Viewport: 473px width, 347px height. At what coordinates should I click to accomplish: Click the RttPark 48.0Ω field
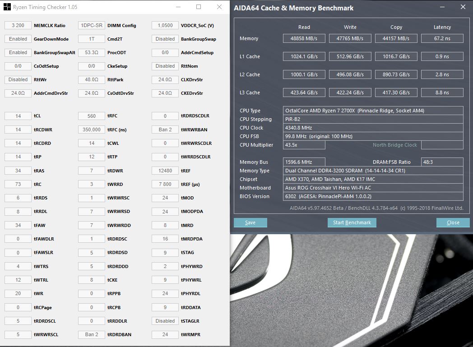(92, 79)
